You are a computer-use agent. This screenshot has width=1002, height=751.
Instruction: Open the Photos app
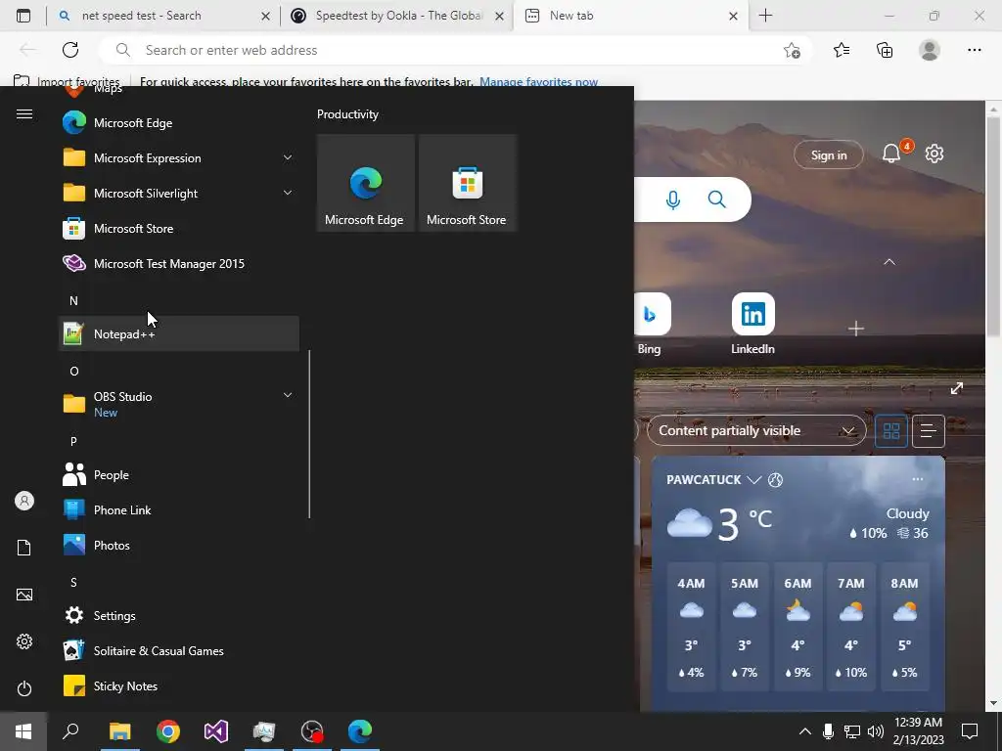pyautogui.click(x=179, y=545)
